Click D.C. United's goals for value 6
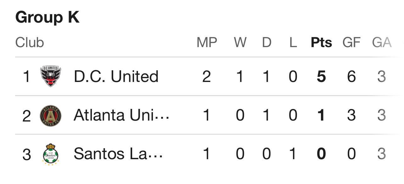The width and height of the screenshot is (404, 184). 351,77
